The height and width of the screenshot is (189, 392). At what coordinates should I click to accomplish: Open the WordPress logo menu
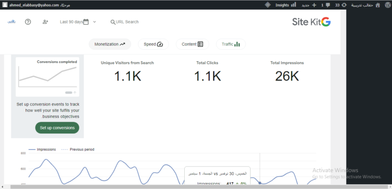tap(387, 5)
